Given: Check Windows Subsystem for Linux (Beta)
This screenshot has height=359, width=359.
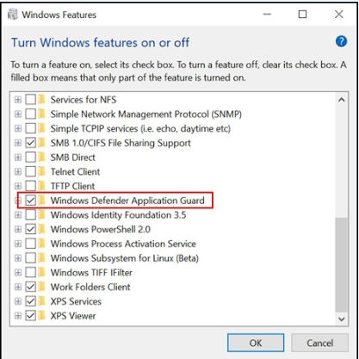Looking at the screenshot, I should [x=30, y=258].
